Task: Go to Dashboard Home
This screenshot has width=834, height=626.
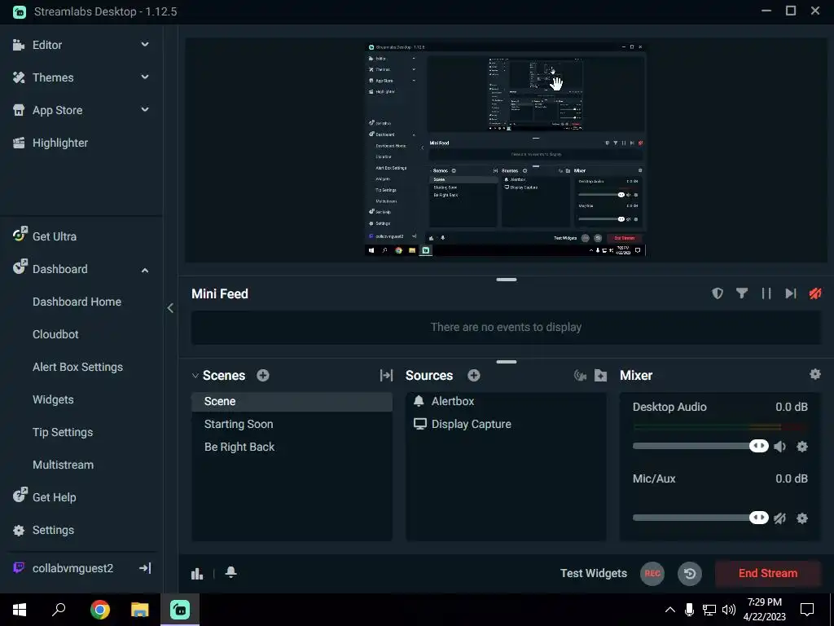Action: pyautogui.click(x=77, y=302)
